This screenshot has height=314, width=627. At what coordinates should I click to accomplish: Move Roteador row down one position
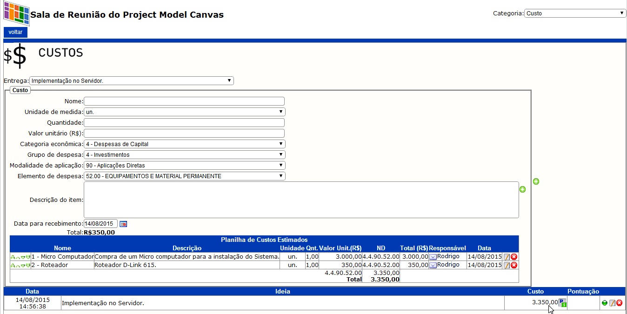coord(23,266)
